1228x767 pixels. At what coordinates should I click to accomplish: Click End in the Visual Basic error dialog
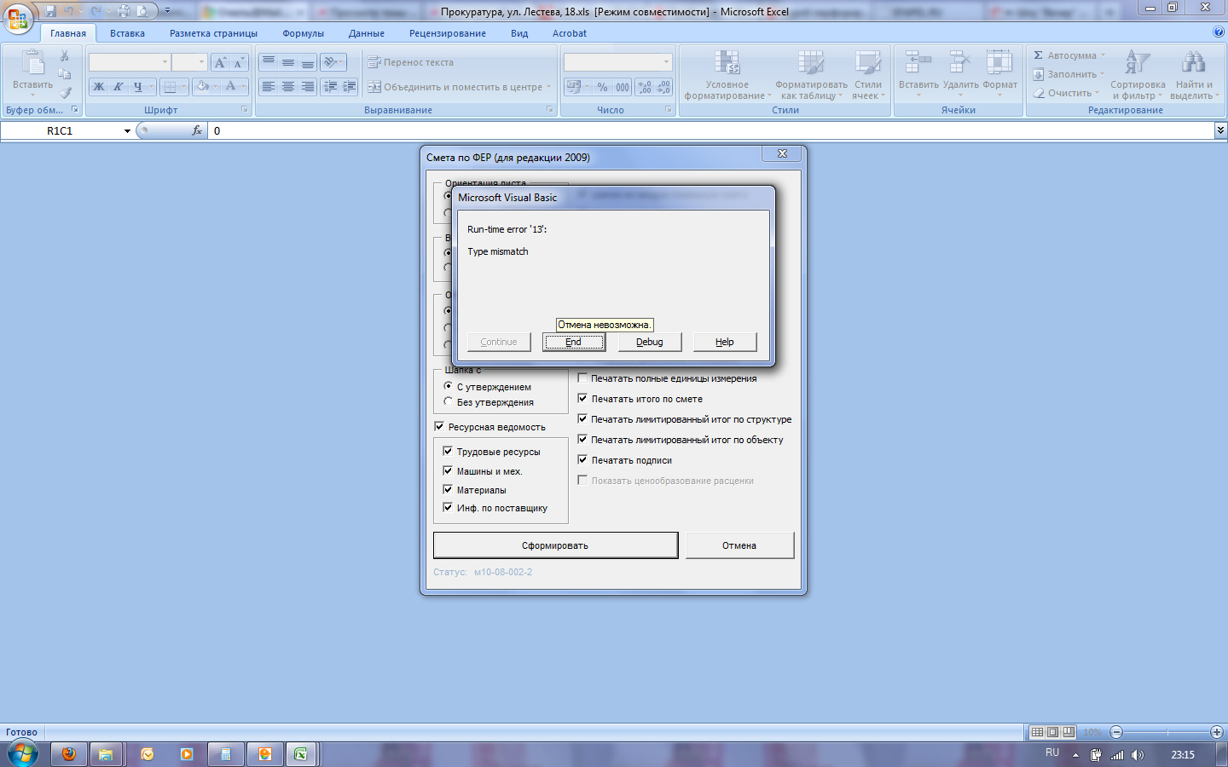point(574,342)
